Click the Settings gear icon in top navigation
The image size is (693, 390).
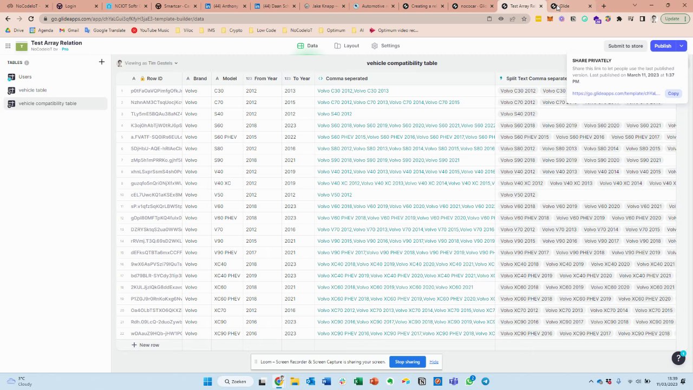click(x=374, y=46)
